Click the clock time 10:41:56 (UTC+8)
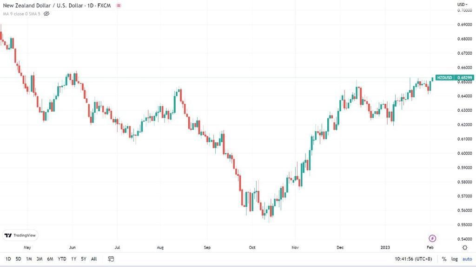Screen dimensions: 476x267 (413, 259)
